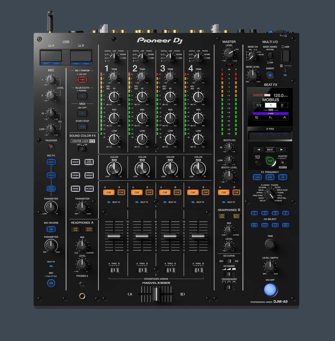Select channel 2 for Beat FX
This screenshot has height=341, width=335.
pyautogui.click(x=265, y=213)
